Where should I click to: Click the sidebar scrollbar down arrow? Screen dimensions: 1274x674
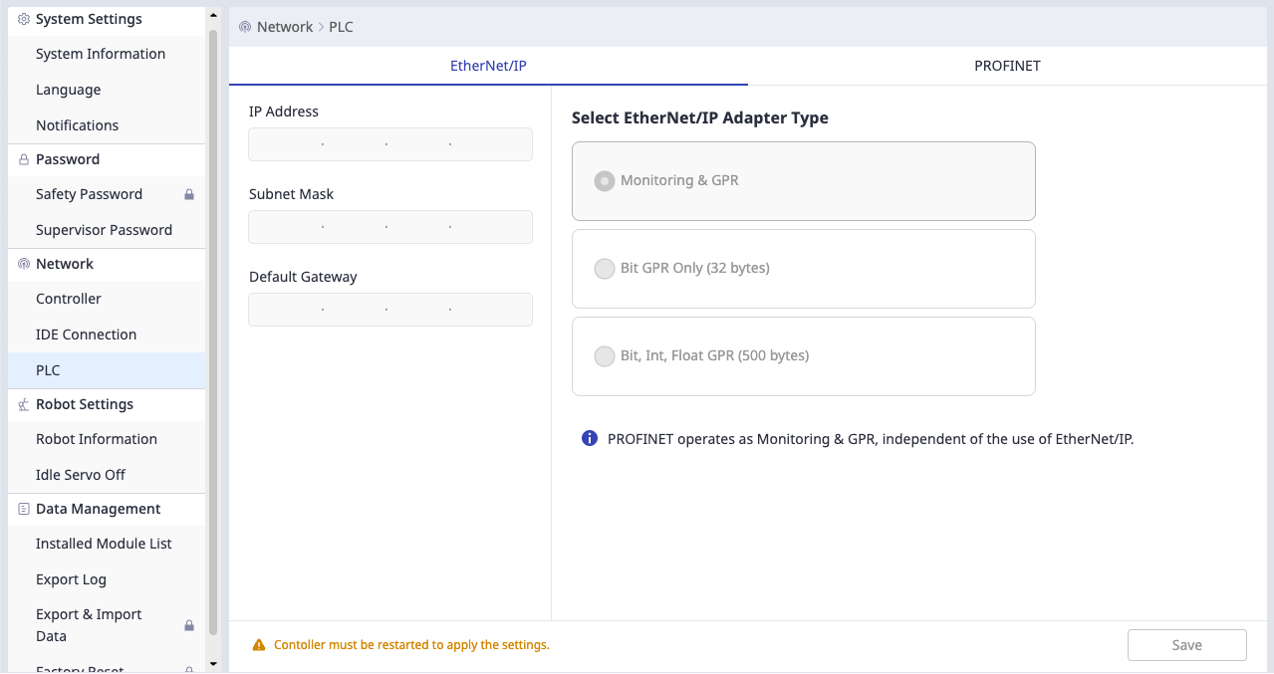(x=212, y=663)
